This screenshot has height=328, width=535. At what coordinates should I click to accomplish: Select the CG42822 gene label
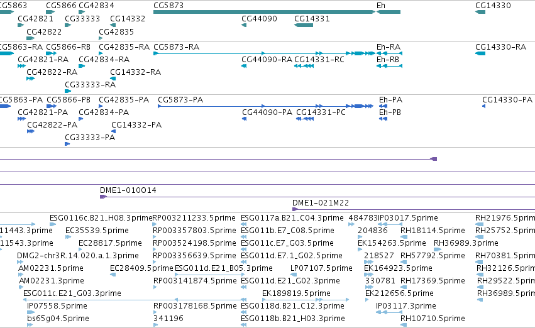pos(45,32)
